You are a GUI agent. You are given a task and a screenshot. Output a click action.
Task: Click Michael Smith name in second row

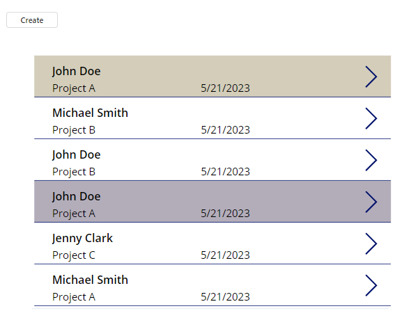pos(90,113)
